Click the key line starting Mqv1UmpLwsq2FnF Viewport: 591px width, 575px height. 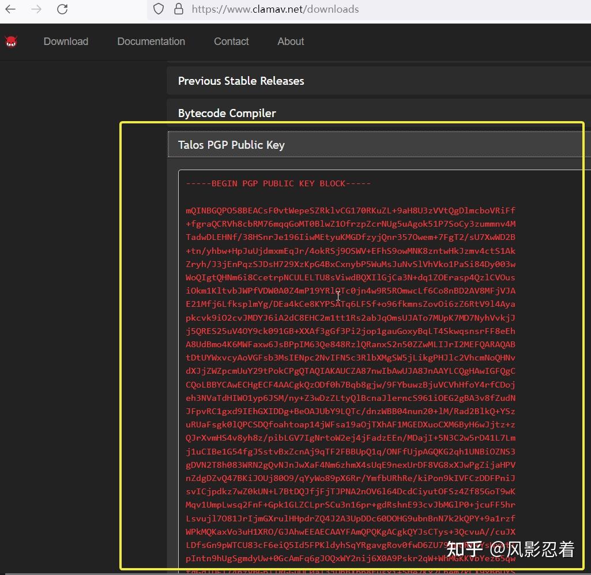click(x=351, y=505)
